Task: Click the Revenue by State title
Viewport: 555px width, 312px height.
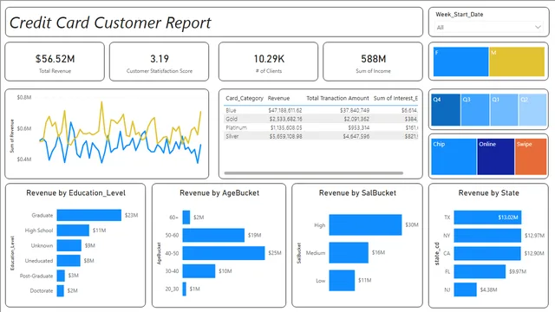Action: [488, 192]
